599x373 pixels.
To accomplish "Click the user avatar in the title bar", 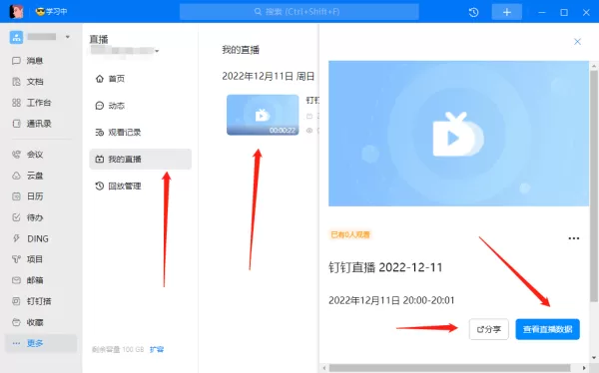I will click(x=16, y=11).
